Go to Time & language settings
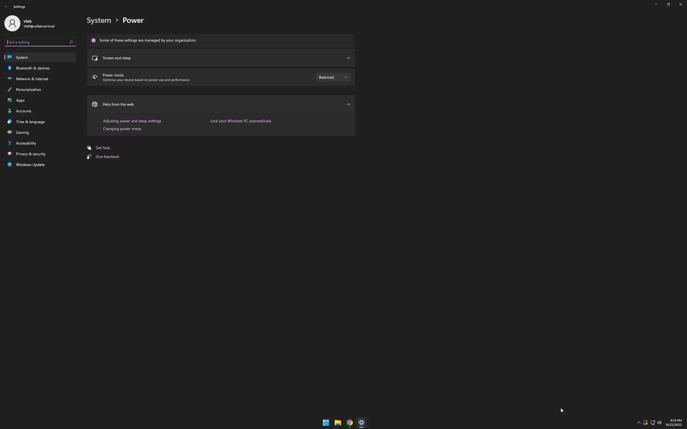687x429 pixels. coord(30,122)
